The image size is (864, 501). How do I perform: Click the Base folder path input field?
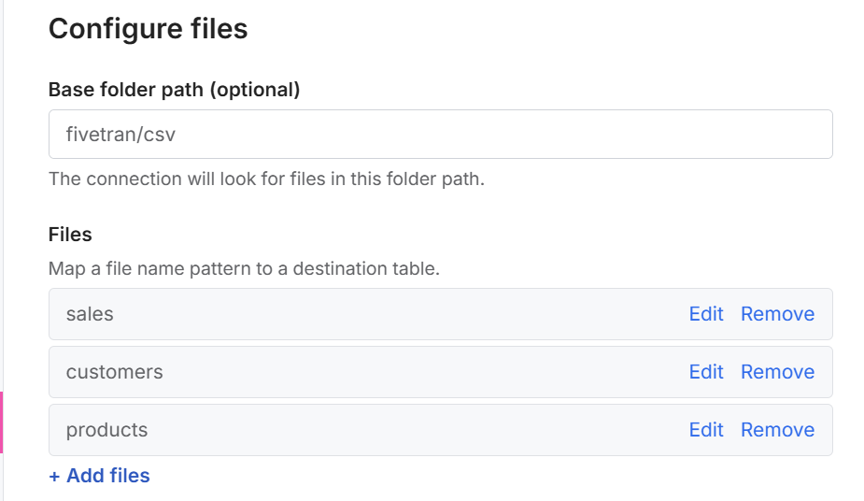click(439, 135)
